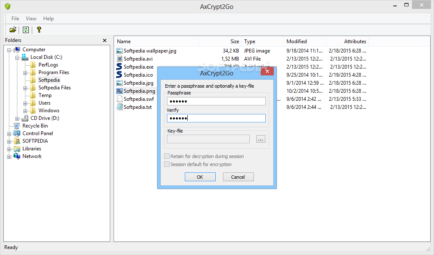
Task: Click OK in the passphrase dialog
Action: coord(200,177)
